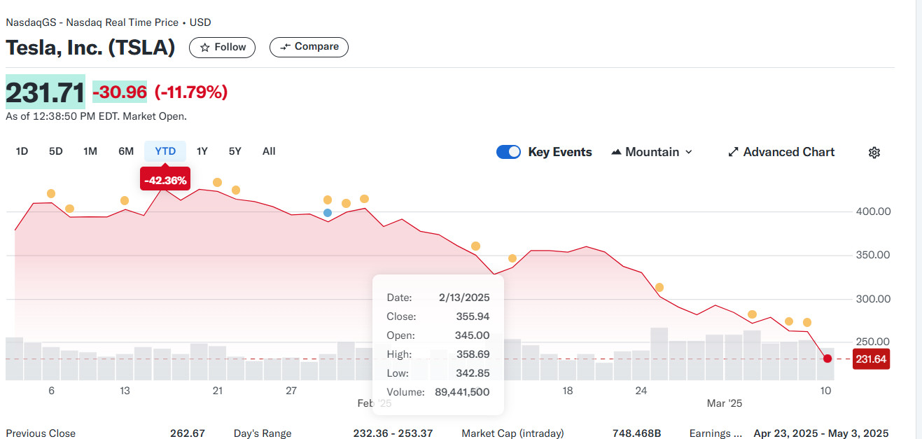Select the YTD range tab
922x439 pixels.
165,151
